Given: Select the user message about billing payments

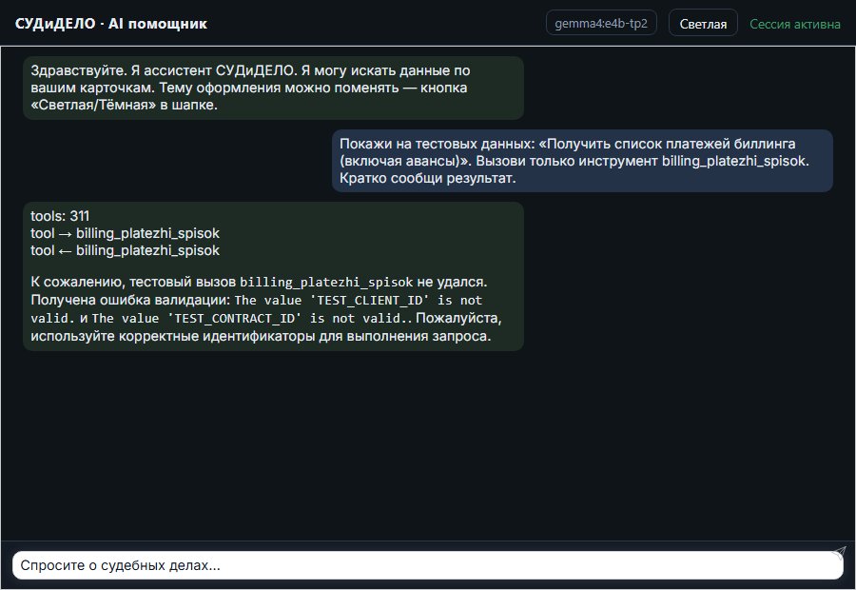Looking at the screenshot, I should point(582,161).
